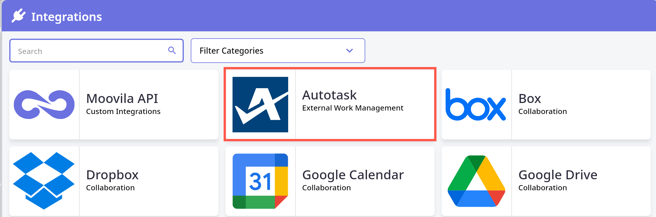
Task: Open the Filter Categories dropdown
Action: pos(277,50)
